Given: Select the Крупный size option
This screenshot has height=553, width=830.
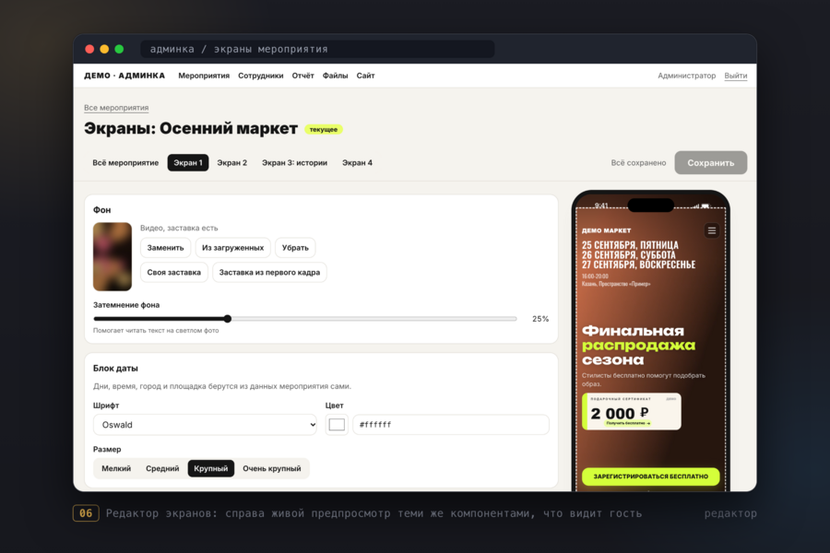Looking at the screenshot, I should 210,469.
